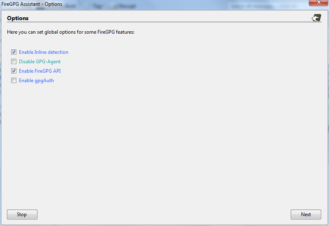This screenshot has width=329, height=226.
Task: Click the FireGPG logo icon in header
Action: 316,18
